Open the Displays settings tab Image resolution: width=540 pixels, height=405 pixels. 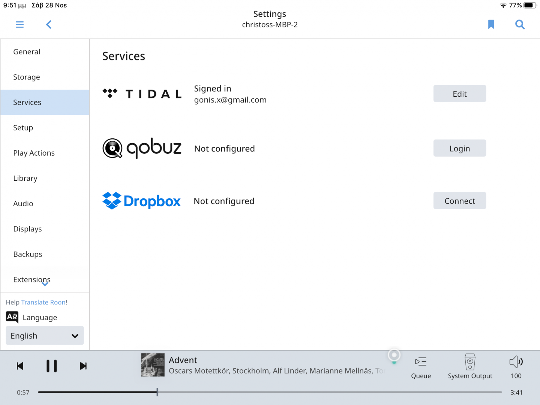pyautogui.click(x=45, y=229)
